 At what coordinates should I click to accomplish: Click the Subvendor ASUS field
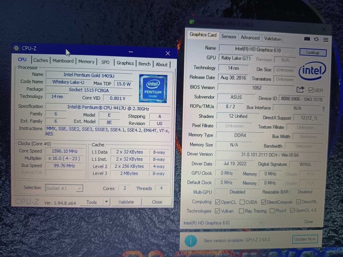[x=236, y=97]
